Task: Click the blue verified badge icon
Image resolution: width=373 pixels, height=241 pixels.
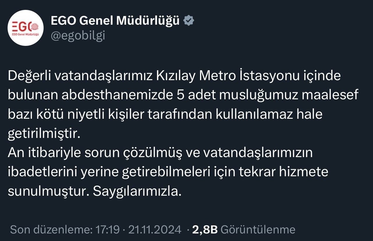Action: (x=189, y=20)
